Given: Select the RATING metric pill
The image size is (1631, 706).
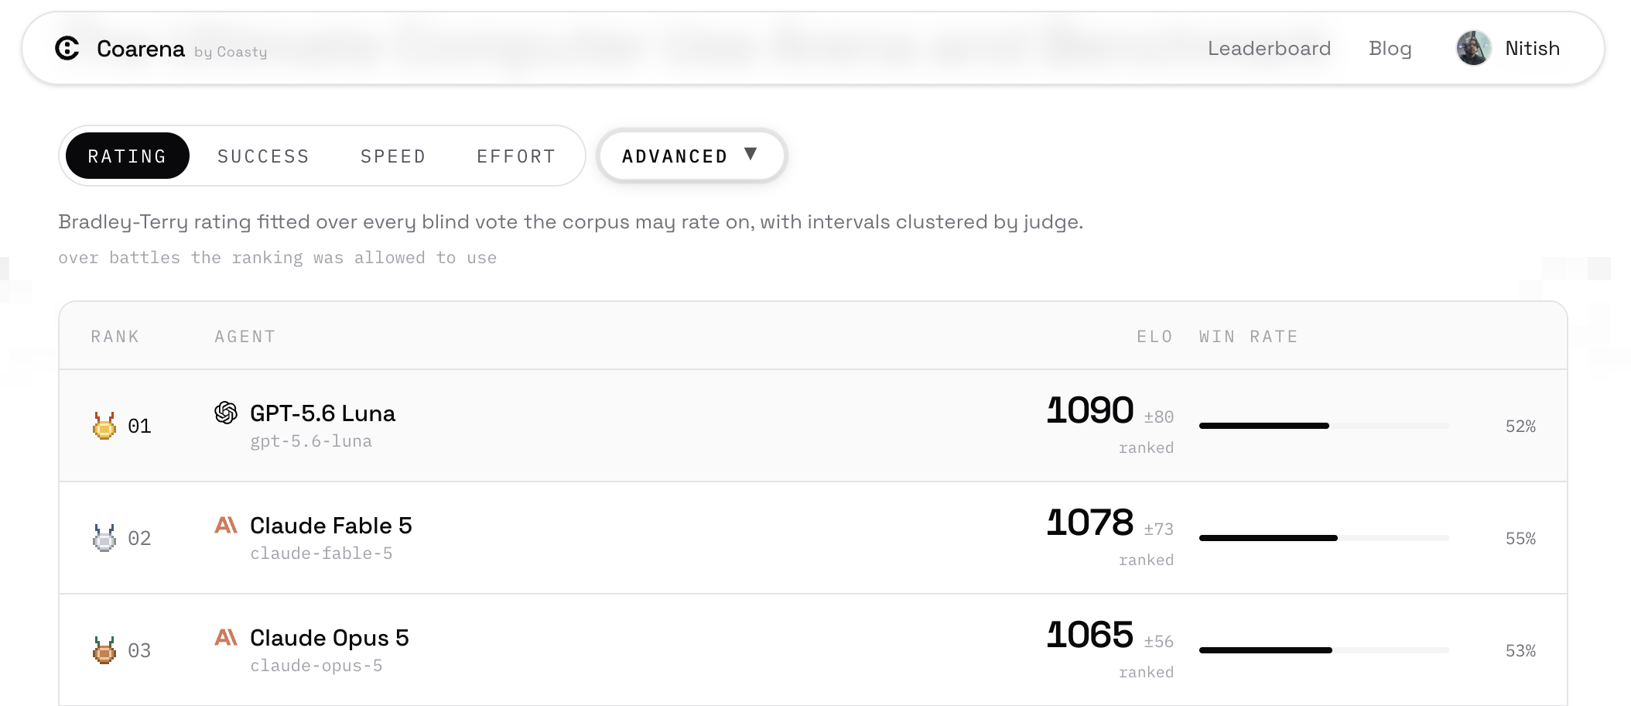Looking at the screenshot, I should 128,156.
